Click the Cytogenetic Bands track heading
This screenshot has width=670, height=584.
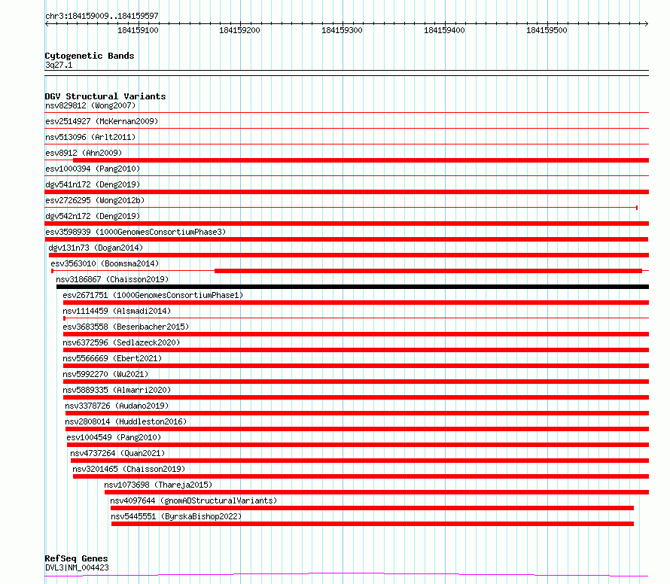coord(90,56)
